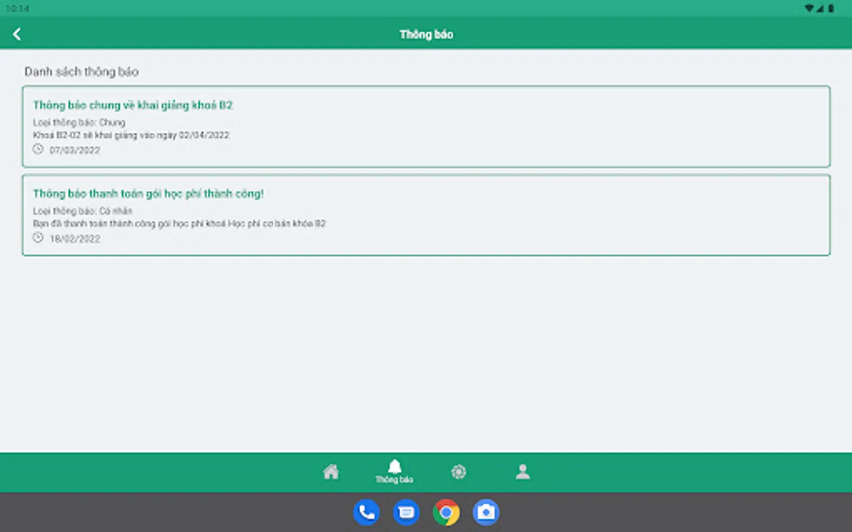Select the Thông báo bell icon

pos(395,466)
